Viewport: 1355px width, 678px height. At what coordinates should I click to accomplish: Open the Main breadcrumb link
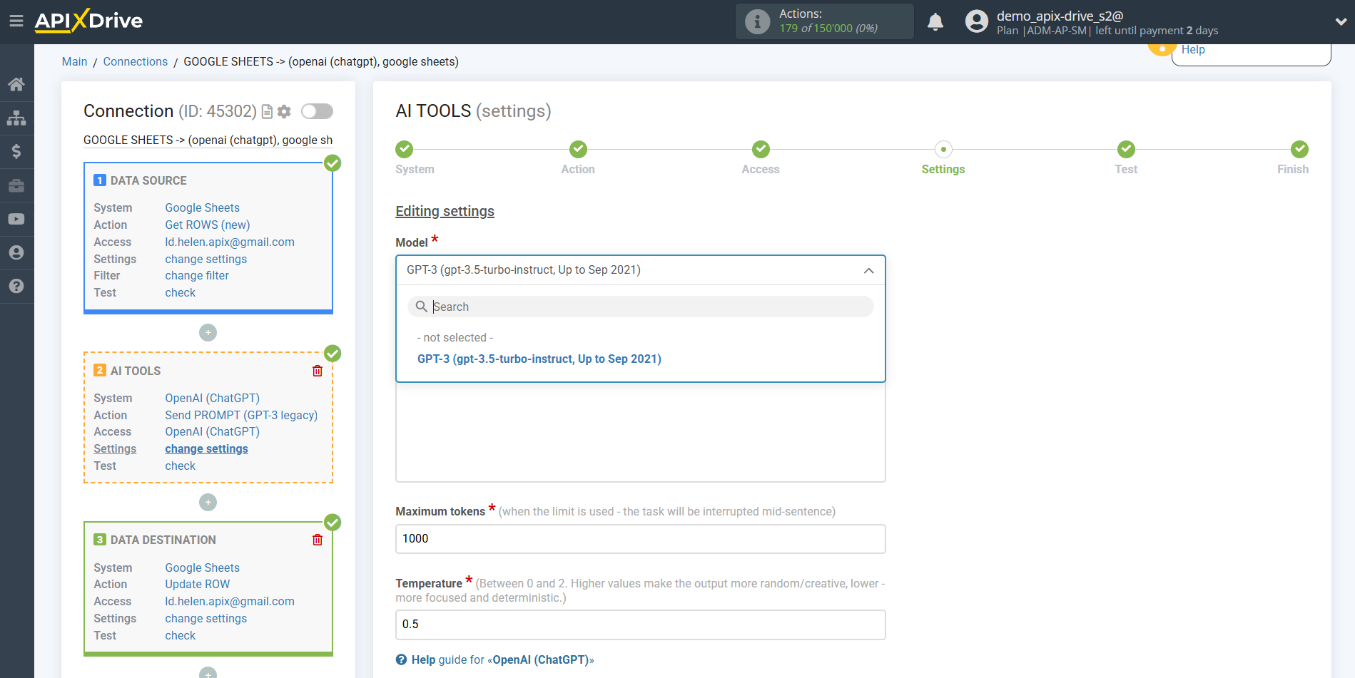74,61
